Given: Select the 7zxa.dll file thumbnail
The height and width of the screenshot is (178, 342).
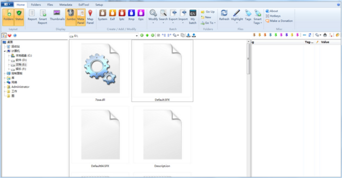Looking at the screenshot, I should click(100, 71).
